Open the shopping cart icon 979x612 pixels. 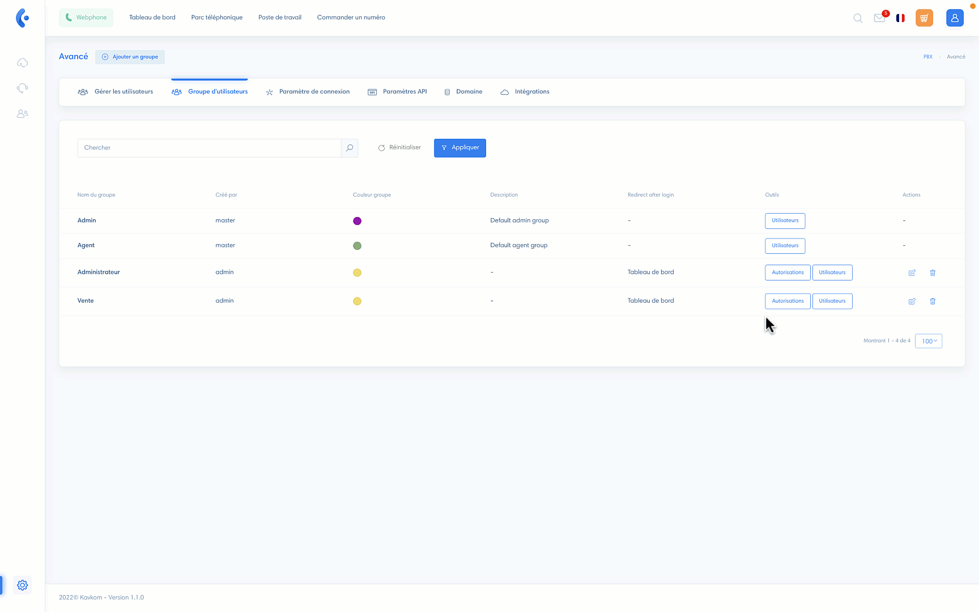click(x=924, y=18)
